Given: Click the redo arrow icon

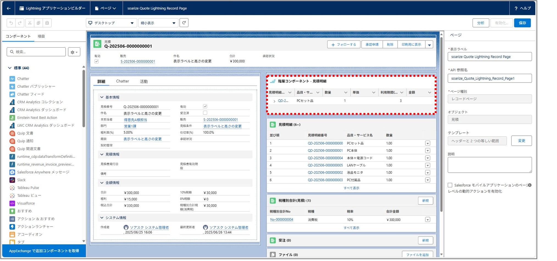Looking at the screenshot, I should coord(20,23).
